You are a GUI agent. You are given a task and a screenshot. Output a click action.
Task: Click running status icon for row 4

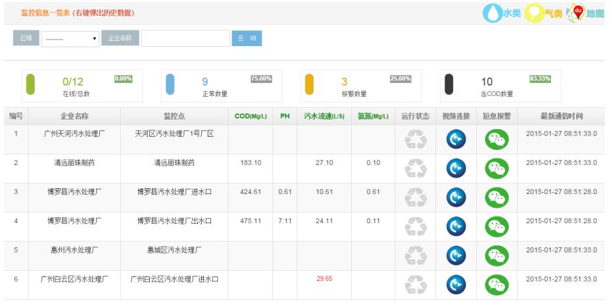(415, 226)
